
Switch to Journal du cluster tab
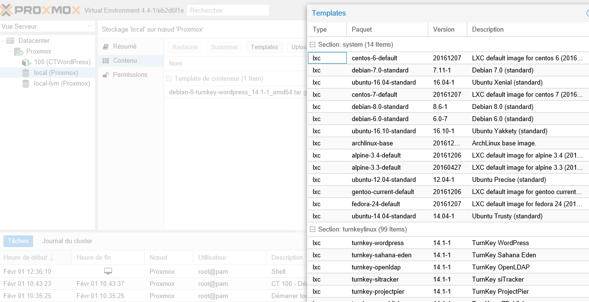pos(67,241)
